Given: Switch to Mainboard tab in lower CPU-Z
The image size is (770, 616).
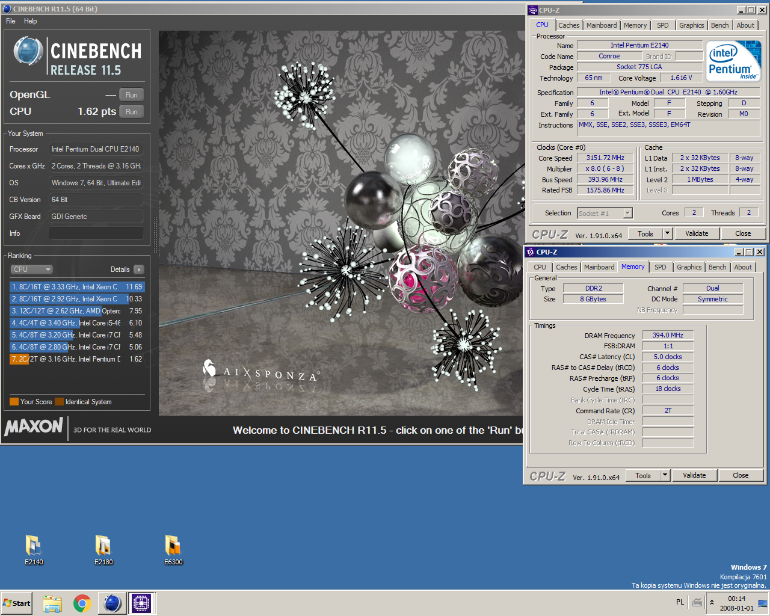Looking at the screenshot, I should click(599, 267).
